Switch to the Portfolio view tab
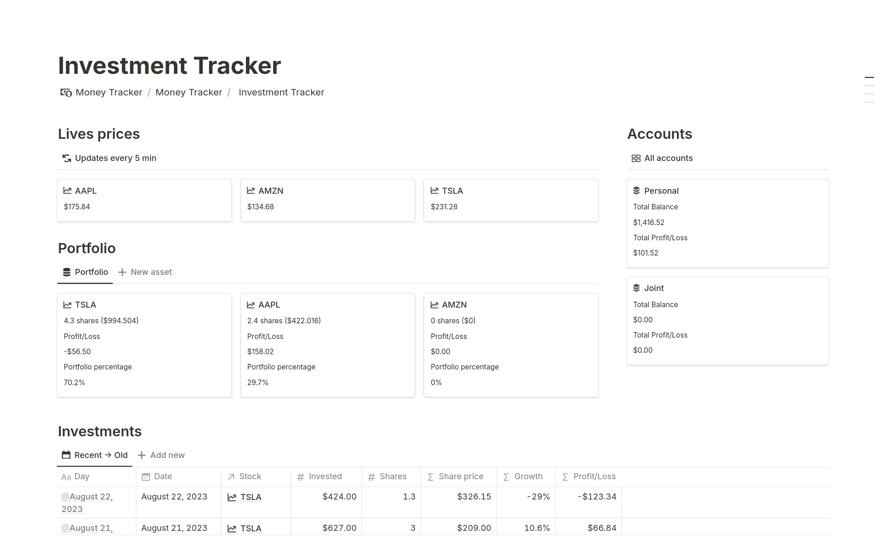The image size is (886, 553). coord(85,272)
